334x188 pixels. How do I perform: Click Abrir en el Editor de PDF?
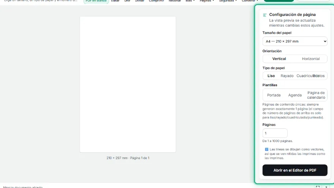(x=295, y=170)
